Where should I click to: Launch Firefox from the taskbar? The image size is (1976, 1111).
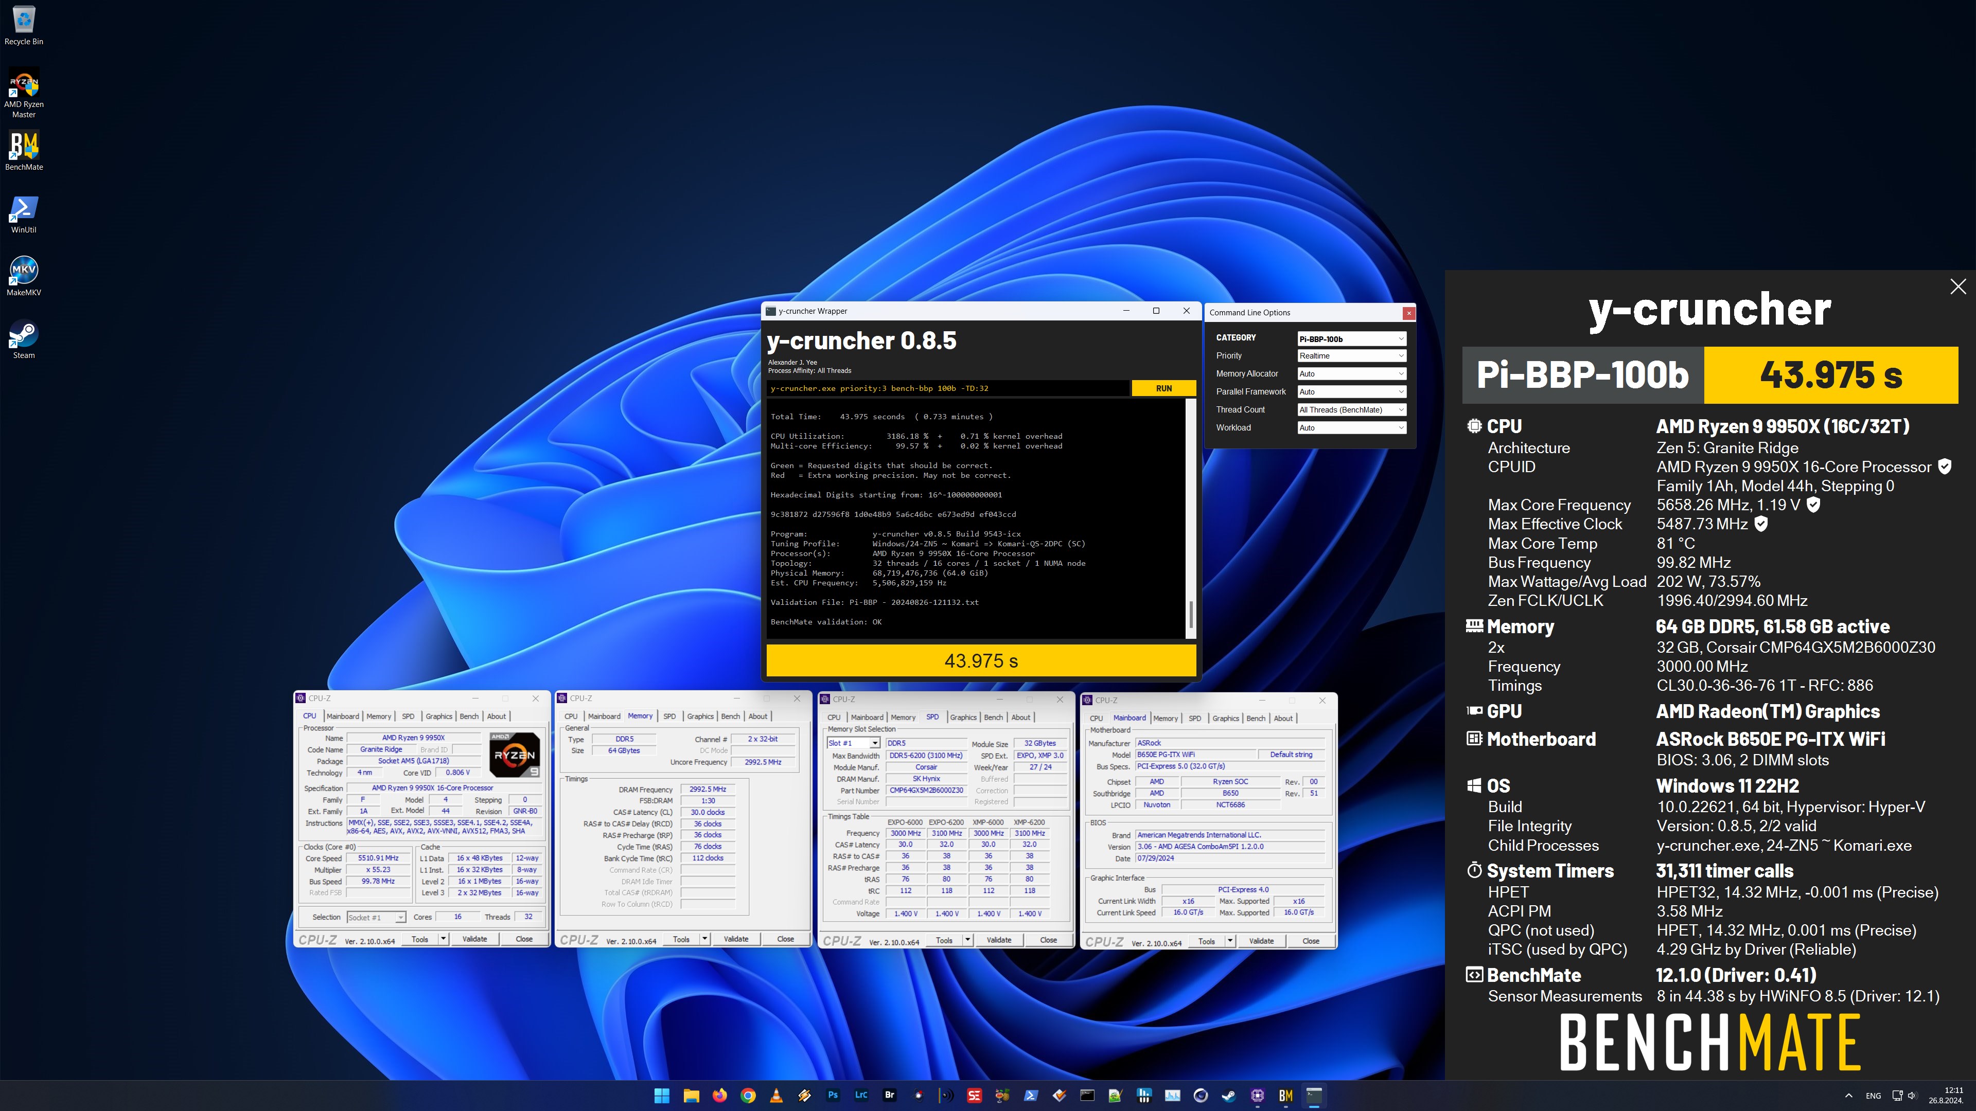(719, 1096)
